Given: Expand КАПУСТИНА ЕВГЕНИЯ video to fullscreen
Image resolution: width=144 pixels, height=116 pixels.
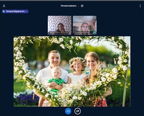Looking at the screenshot, I should coord(70,18).
